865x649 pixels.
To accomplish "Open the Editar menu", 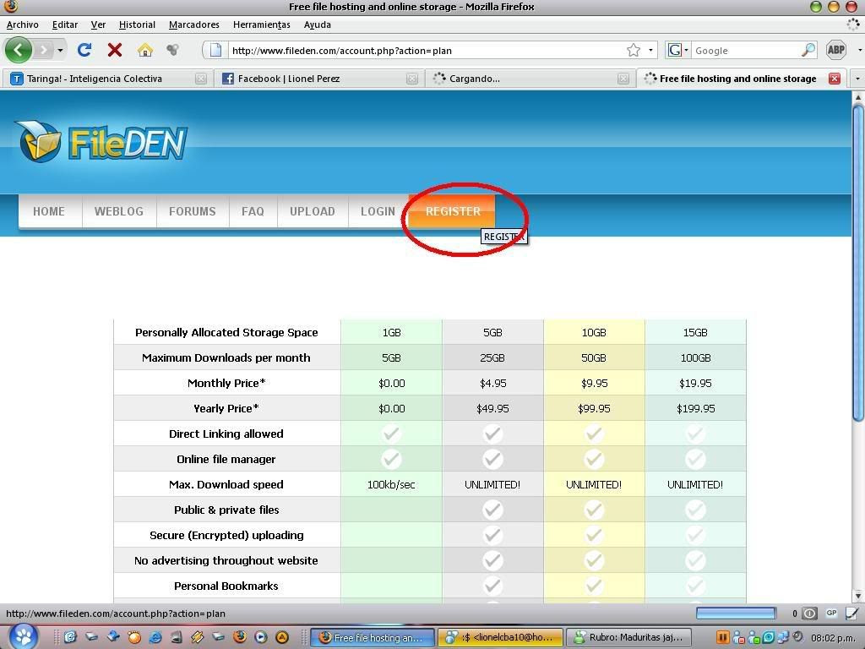I will (x=64, y=25).
